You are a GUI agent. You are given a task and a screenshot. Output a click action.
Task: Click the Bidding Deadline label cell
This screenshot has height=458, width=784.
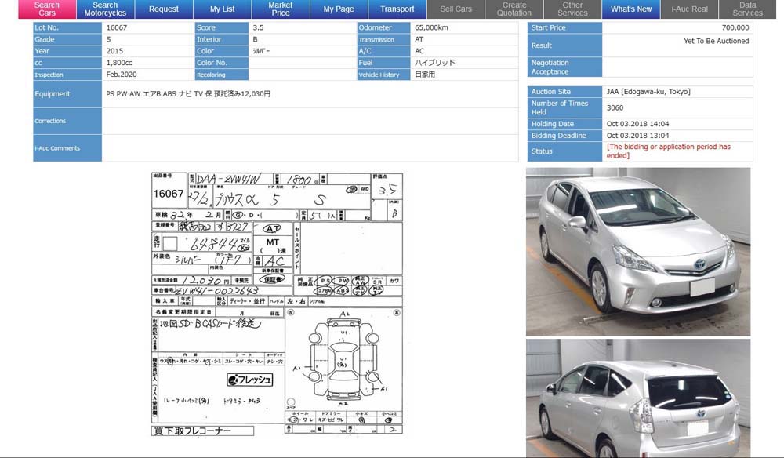tap(564, 136)
